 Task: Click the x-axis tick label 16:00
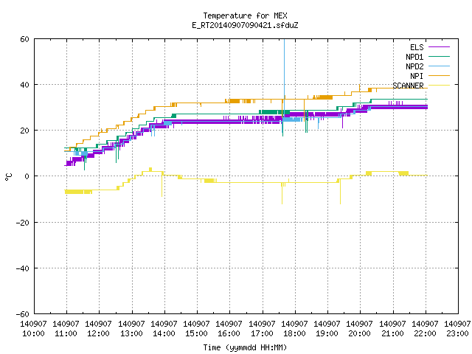[x=229, y=333]
